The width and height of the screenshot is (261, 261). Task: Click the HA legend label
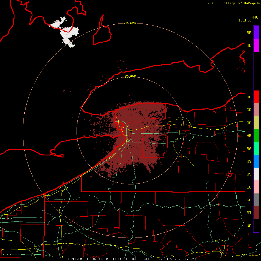coord(249,97)
